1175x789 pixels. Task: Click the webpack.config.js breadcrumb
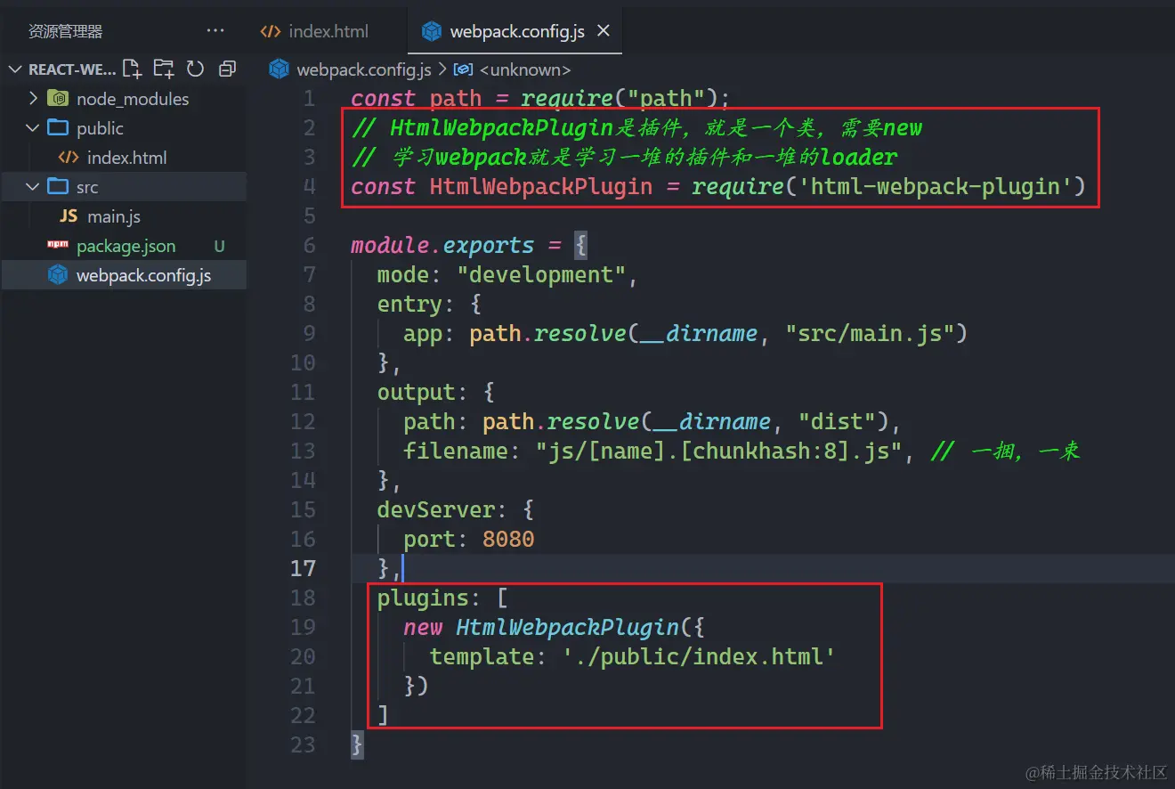pos(363,69)
